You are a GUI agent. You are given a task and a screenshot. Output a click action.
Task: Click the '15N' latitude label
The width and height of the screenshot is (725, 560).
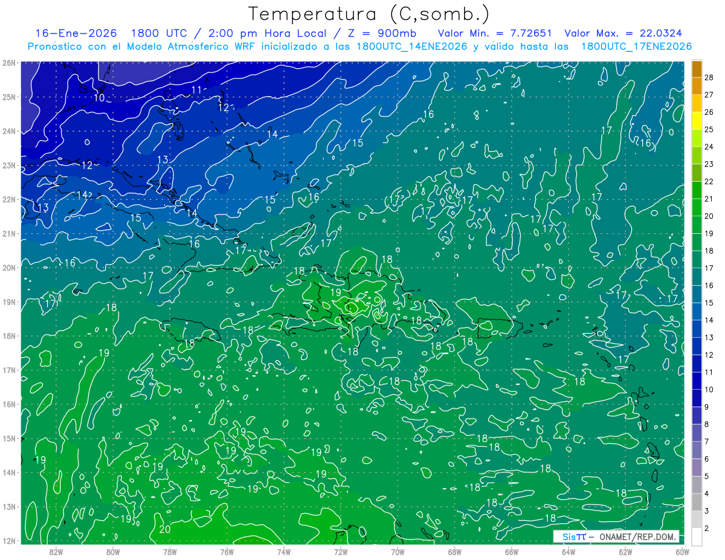pos(8,438)
